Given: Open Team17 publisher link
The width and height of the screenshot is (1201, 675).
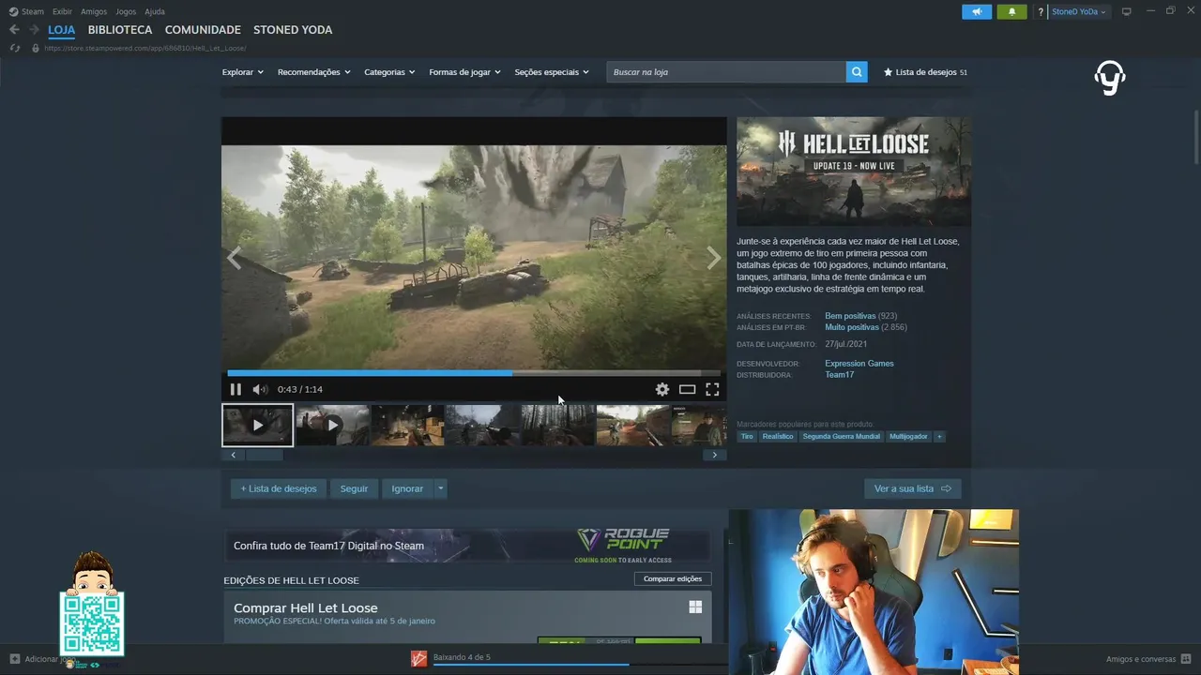Looking at the screenshot, I should (x=840, y=375).
